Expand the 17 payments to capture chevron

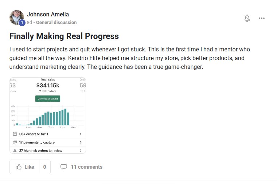click(81, 142)
